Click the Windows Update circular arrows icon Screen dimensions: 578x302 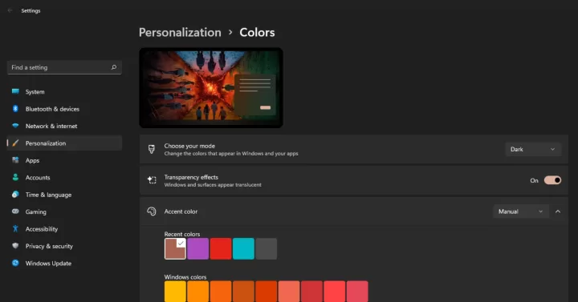coord(15,263)
